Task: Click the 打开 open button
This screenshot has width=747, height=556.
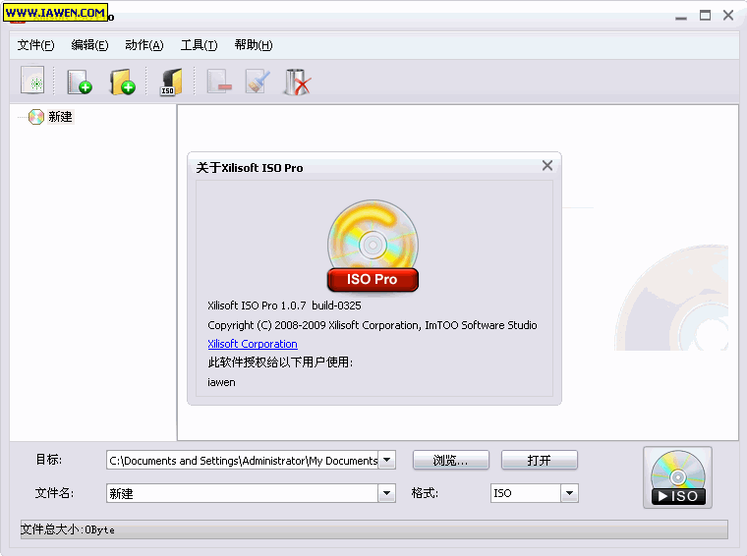Action: tap(539, 460)
